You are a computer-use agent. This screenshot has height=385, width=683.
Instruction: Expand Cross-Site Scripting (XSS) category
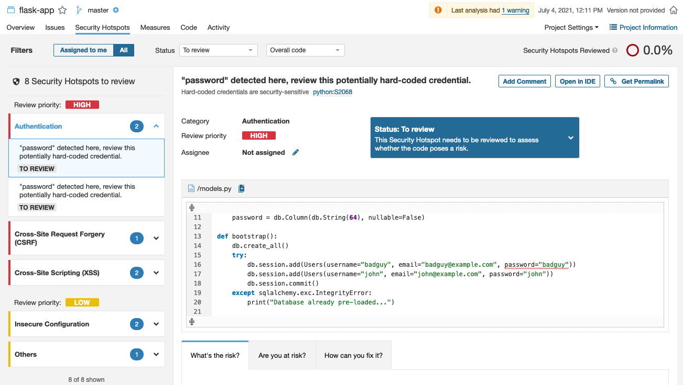156,273
